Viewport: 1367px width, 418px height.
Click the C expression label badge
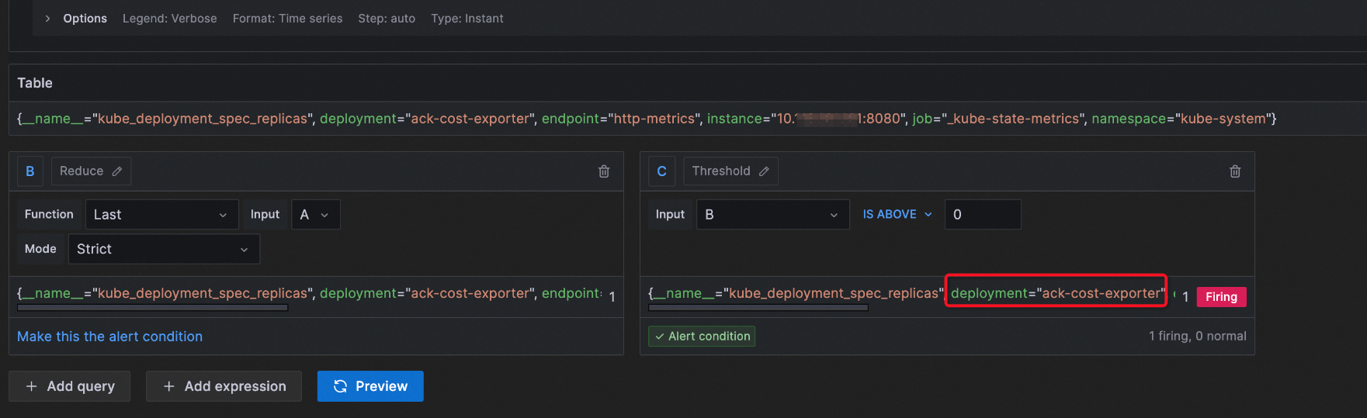pyautogui.click(x=661, y=171)
